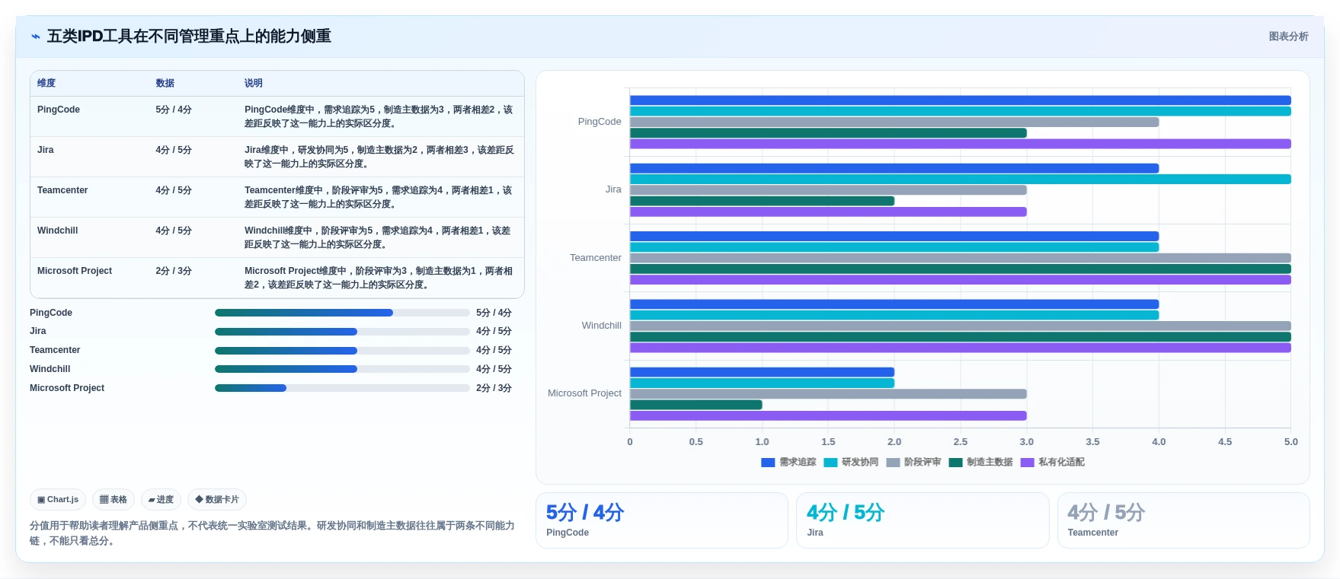The image size is (1340, 579).
Task: Click the Windchill progress bar
Action: click(342, 369)
